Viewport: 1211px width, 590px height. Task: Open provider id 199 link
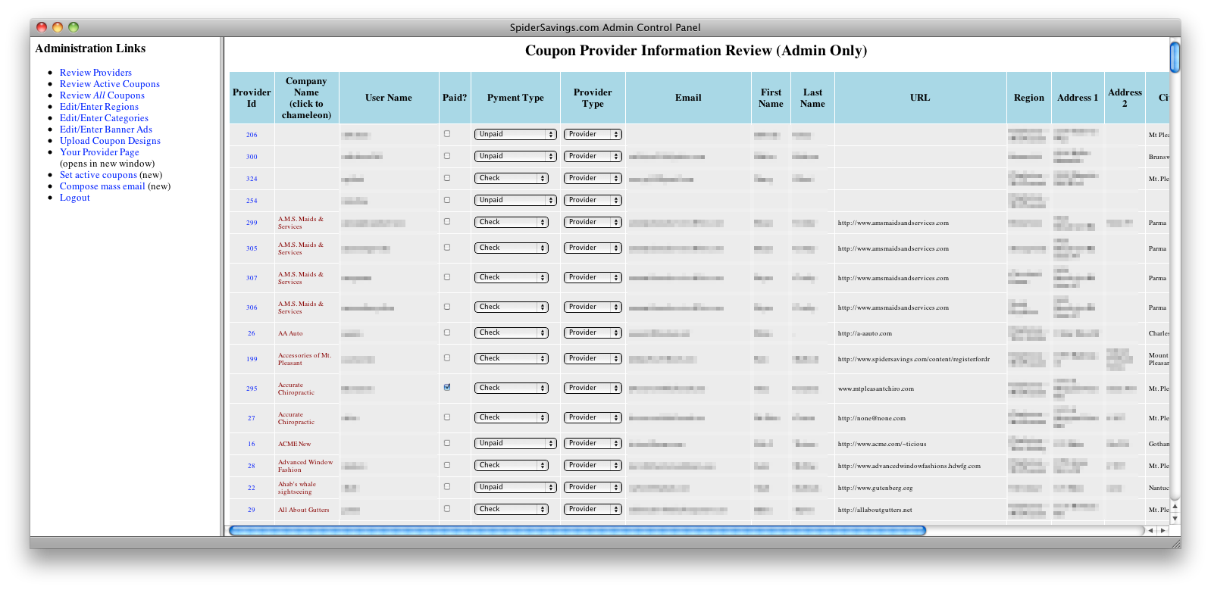[252, 359]
